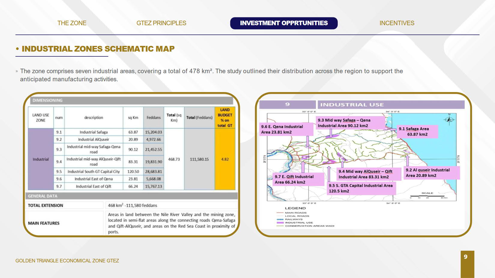Click the INDUSTRIAL USE legend entry
Screen dimensions: 495x278
(295, 223)
